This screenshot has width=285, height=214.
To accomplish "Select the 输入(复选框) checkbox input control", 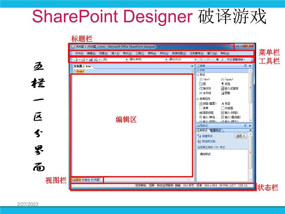I will (231, 117).
